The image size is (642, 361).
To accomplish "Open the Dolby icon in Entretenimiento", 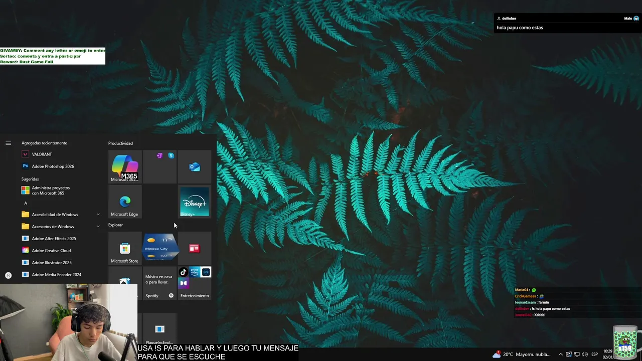I will (x=183, y=283).
